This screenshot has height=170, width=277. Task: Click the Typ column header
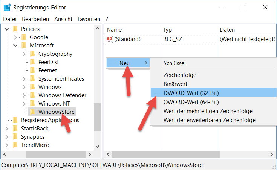pyautogui.click(x=168, y=29)
